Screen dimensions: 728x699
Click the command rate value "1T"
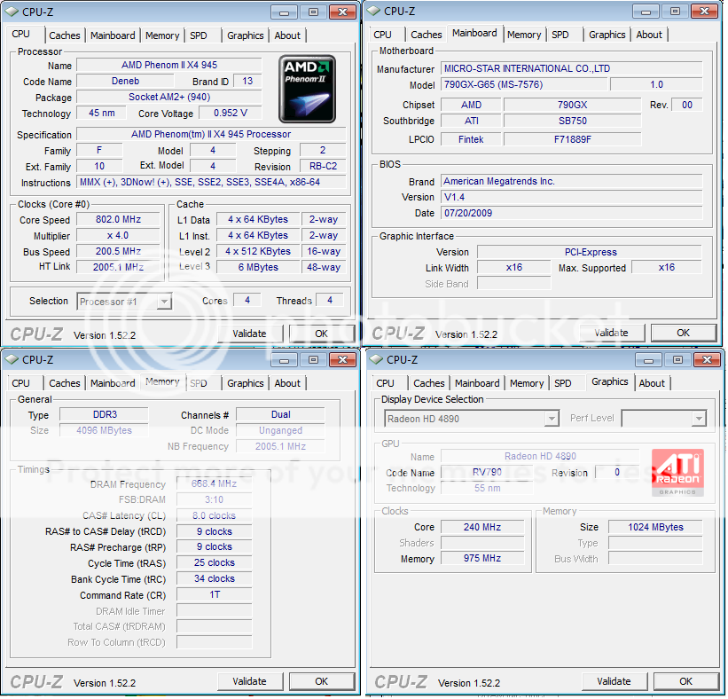click(215, 594)
